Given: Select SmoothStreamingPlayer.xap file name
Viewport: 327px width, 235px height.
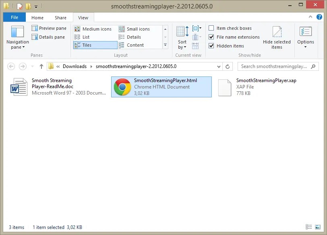Looking at the screenshot, I should (266, 80).
